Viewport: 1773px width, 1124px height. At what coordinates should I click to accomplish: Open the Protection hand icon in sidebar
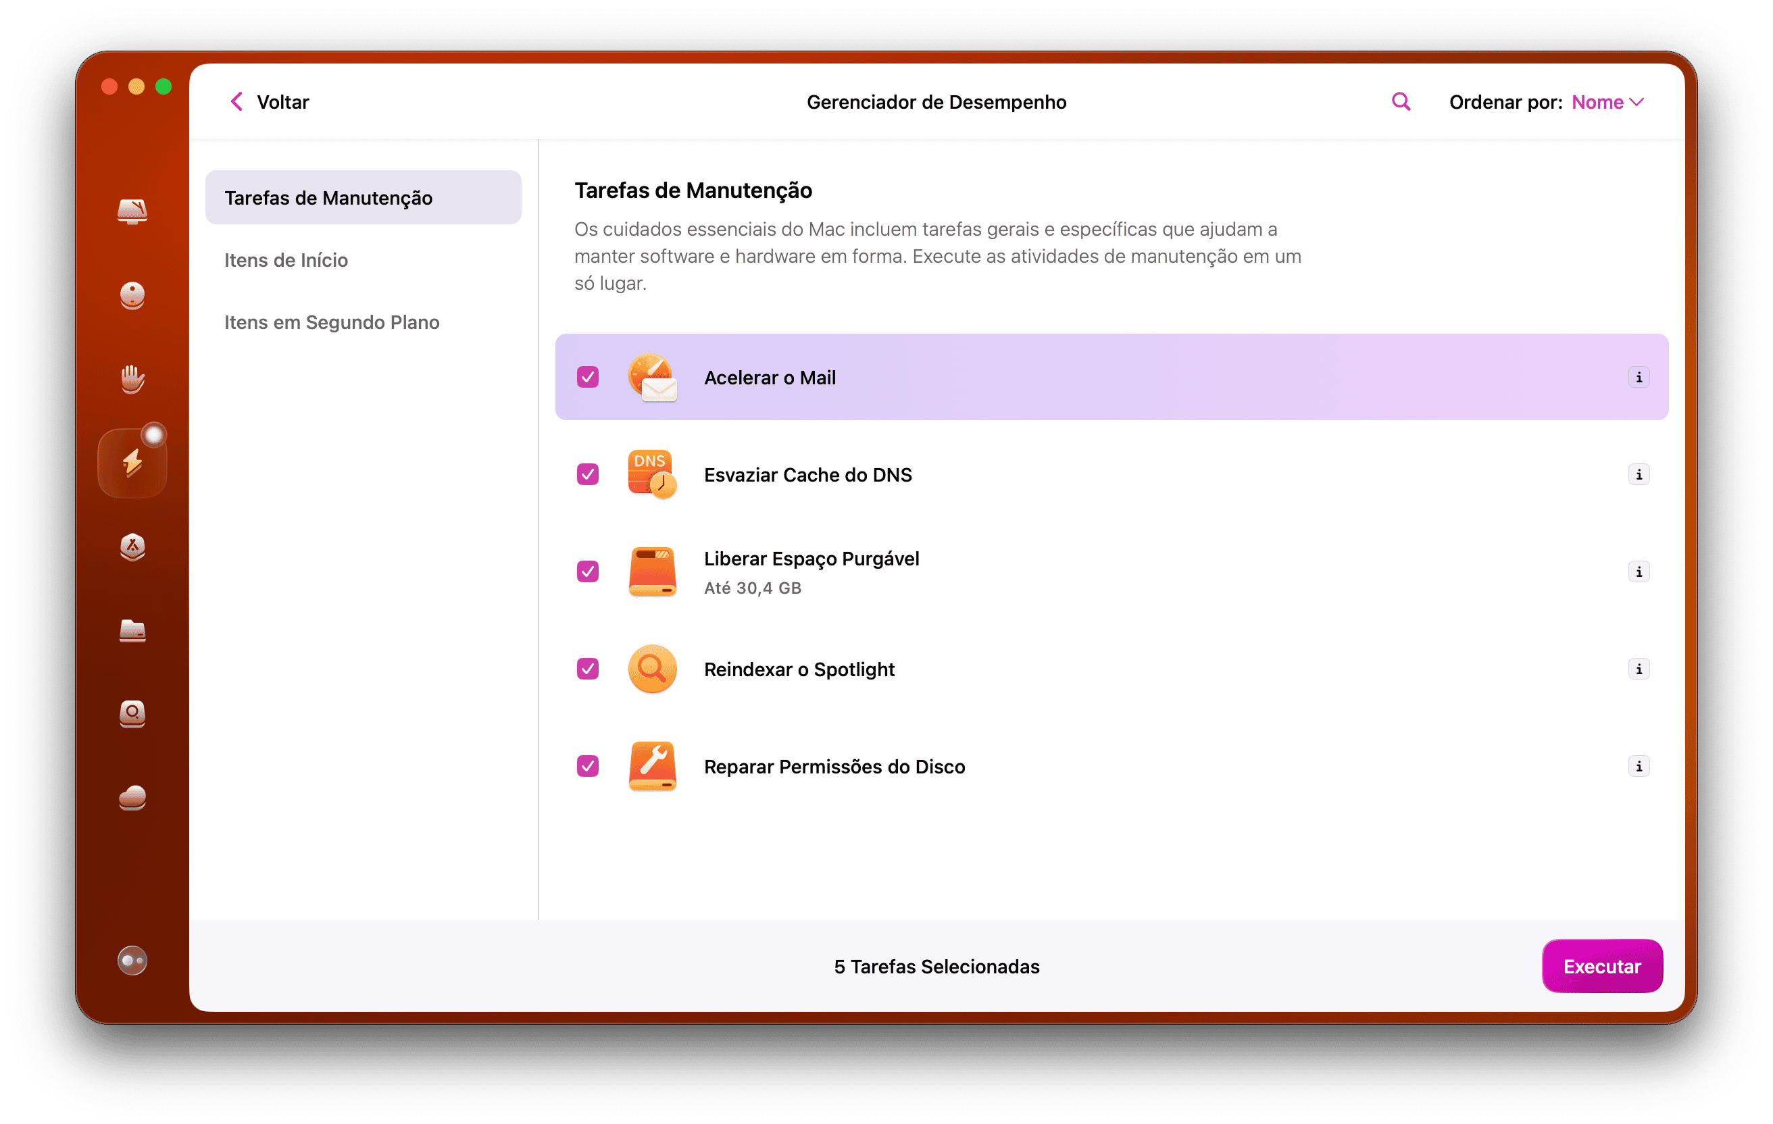tap(132, 379)
